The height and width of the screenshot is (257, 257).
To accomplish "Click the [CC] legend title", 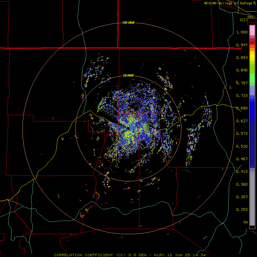I will click(x=244, y=20).
